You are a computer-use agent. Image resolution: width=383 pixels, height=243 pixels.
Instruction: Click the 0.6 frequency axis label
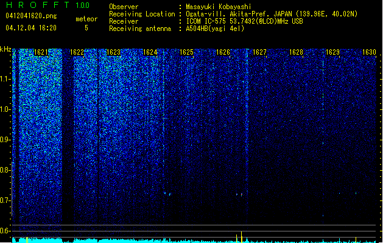[x=5, y=231]
